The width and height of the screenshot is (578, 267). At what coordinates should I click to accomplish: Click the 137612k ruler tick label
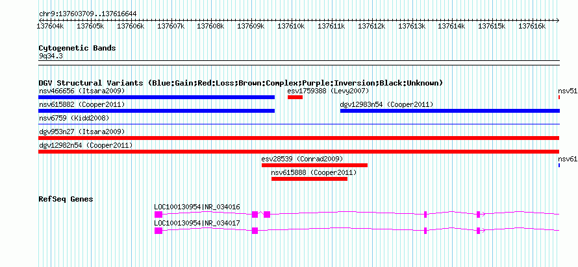click(371, 26)
